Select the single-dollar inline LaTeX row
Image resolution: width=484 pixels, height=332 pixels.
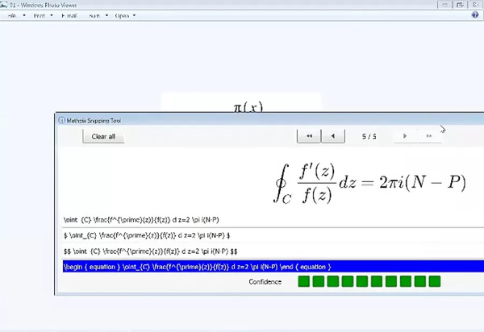pos(273,235)
